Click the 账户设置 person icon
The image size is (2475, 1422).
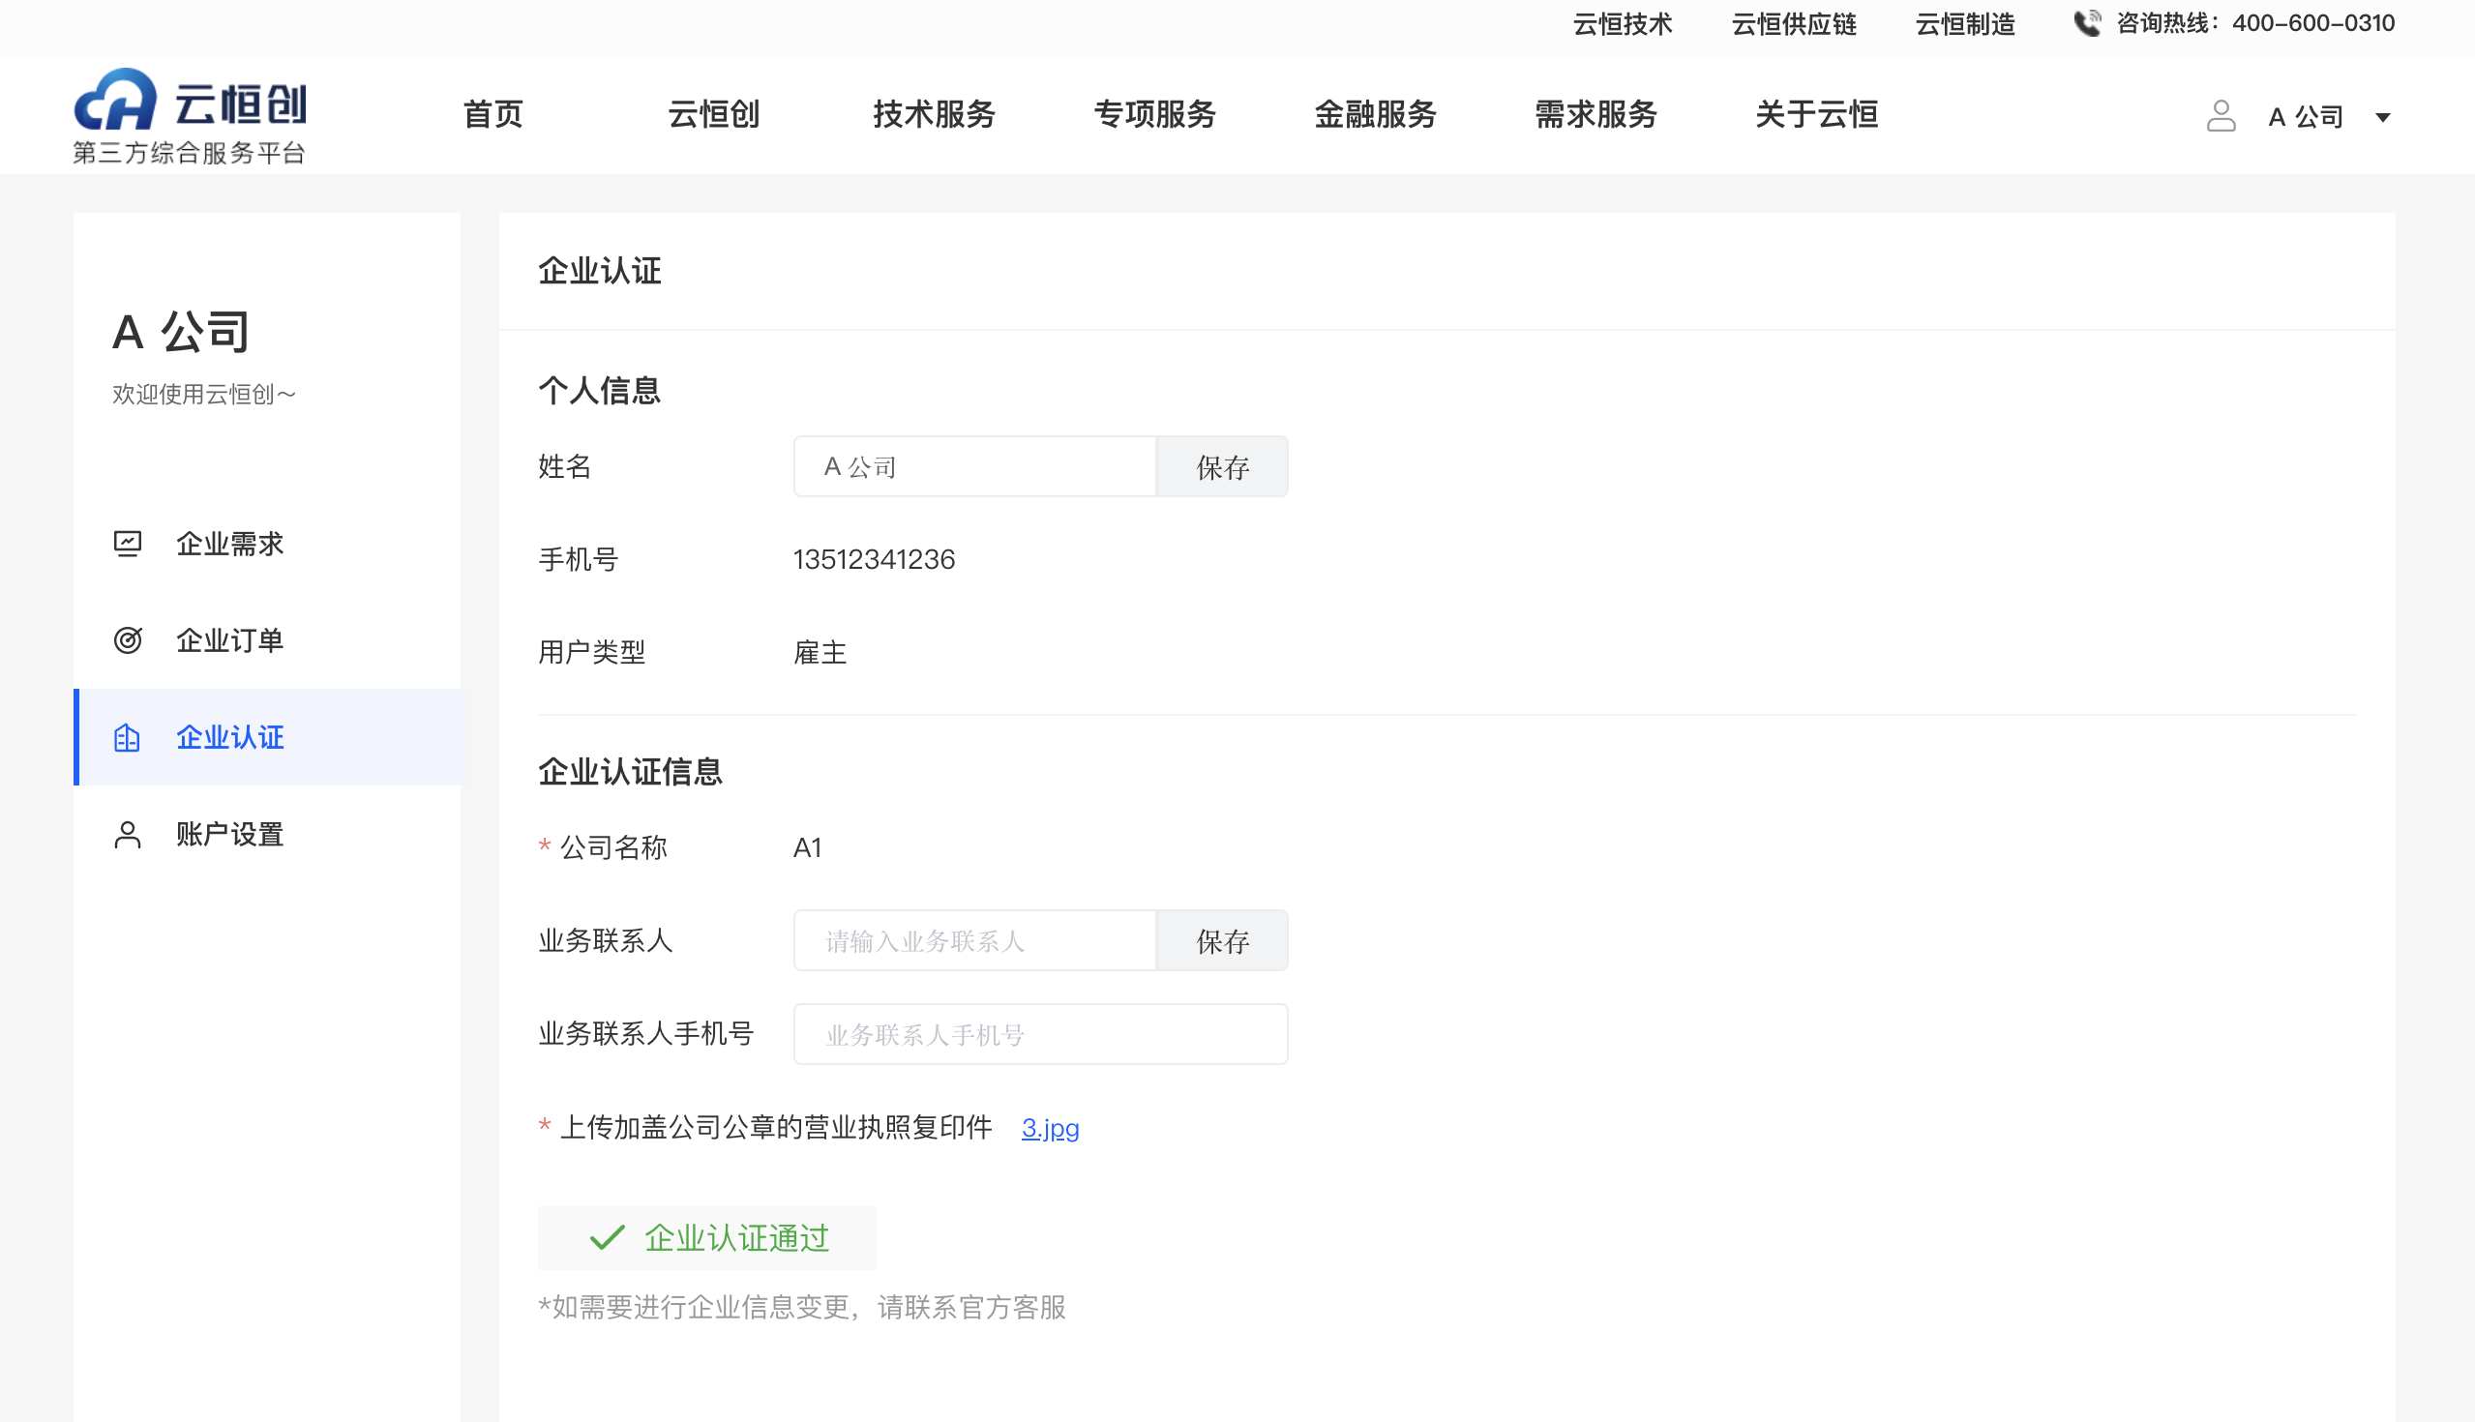point(127,834)
